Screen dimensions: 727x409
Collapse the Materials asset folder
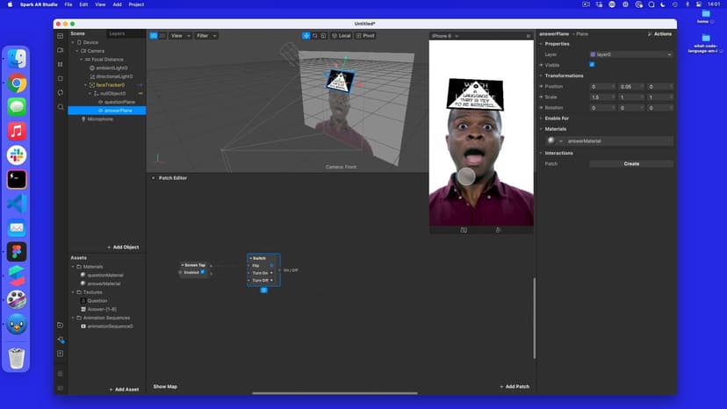point(73,267)
